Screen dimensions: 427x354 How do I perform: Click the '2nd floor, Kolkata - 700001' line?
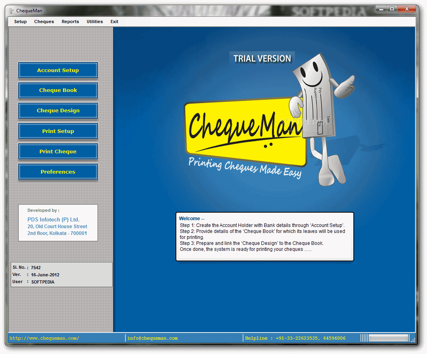[x=57, y=233]
